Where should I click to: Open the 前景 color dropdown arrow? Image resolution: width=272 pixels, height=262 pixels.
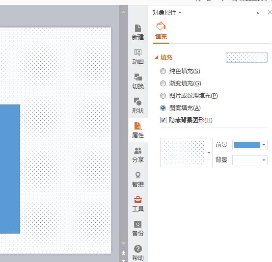point(264,145)
